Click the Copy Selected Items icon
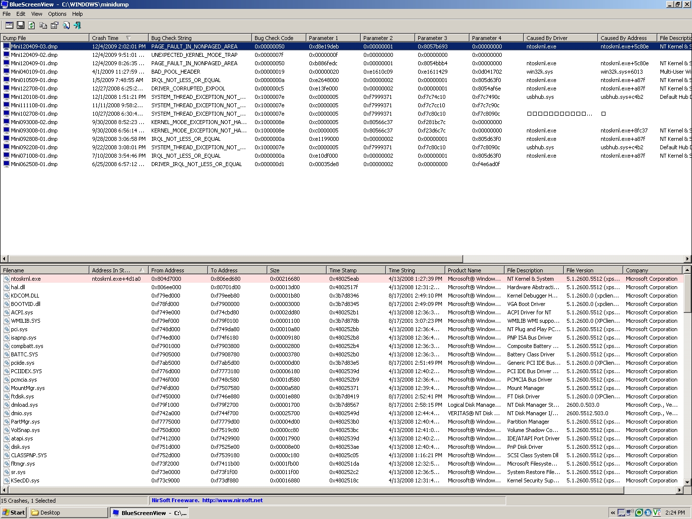This screenshot has height=519, width=692. (x=43, y=25)
